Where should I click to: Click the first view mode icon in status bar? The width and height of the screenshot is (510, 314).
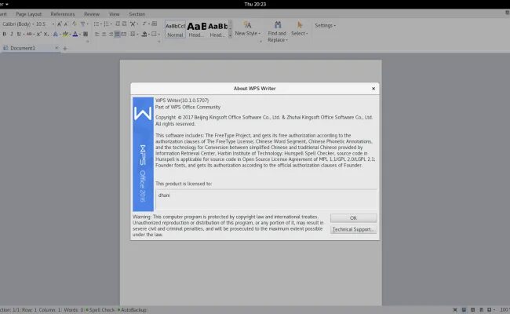(x=455, y=310)
